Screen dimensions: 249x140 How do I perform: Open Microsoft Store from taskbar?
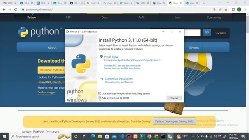point(107,136)
